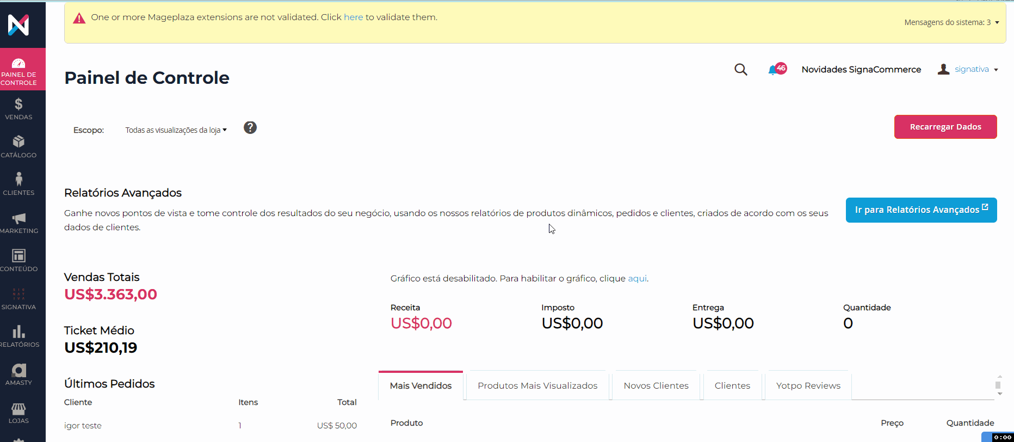The width and height of the screenshot is (1014, 442).
Task: Expand the Escopo store view dropdown
Action: [x=176, y=130]
